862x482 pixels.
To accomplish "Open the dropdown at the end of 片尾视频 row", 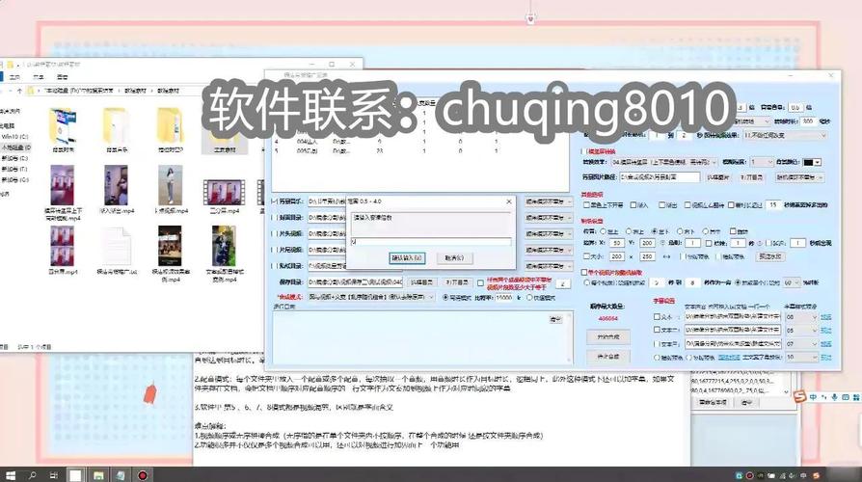I will click(x=549, y=250).
